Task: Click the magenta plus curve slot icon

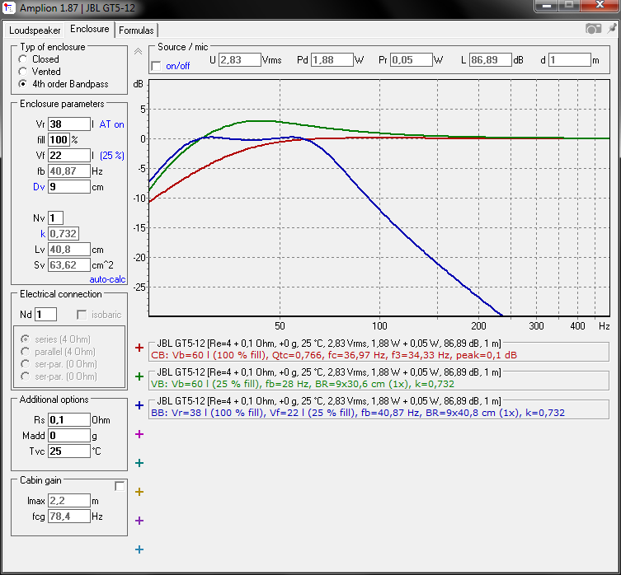Action: [x=139, y=434]
